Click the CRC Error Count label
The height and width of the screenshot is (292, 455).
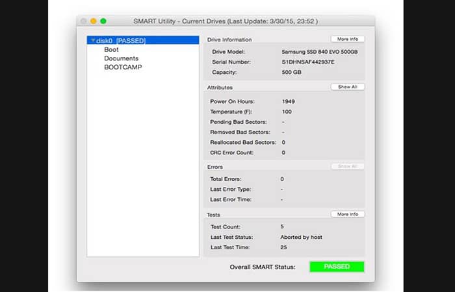pos(232,152)
